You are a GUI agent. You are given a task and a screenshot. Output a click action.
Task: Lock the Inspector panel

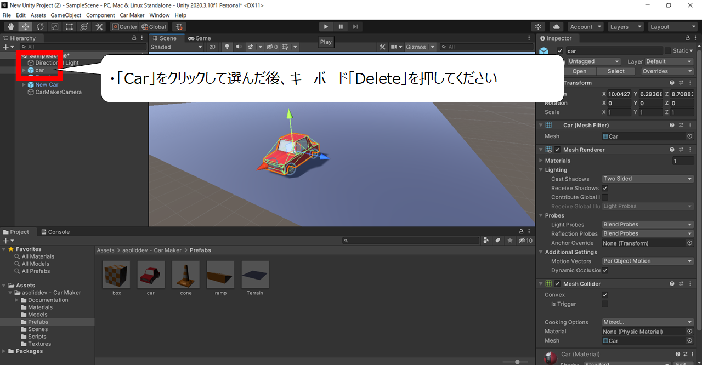click(x=688, y=38)
